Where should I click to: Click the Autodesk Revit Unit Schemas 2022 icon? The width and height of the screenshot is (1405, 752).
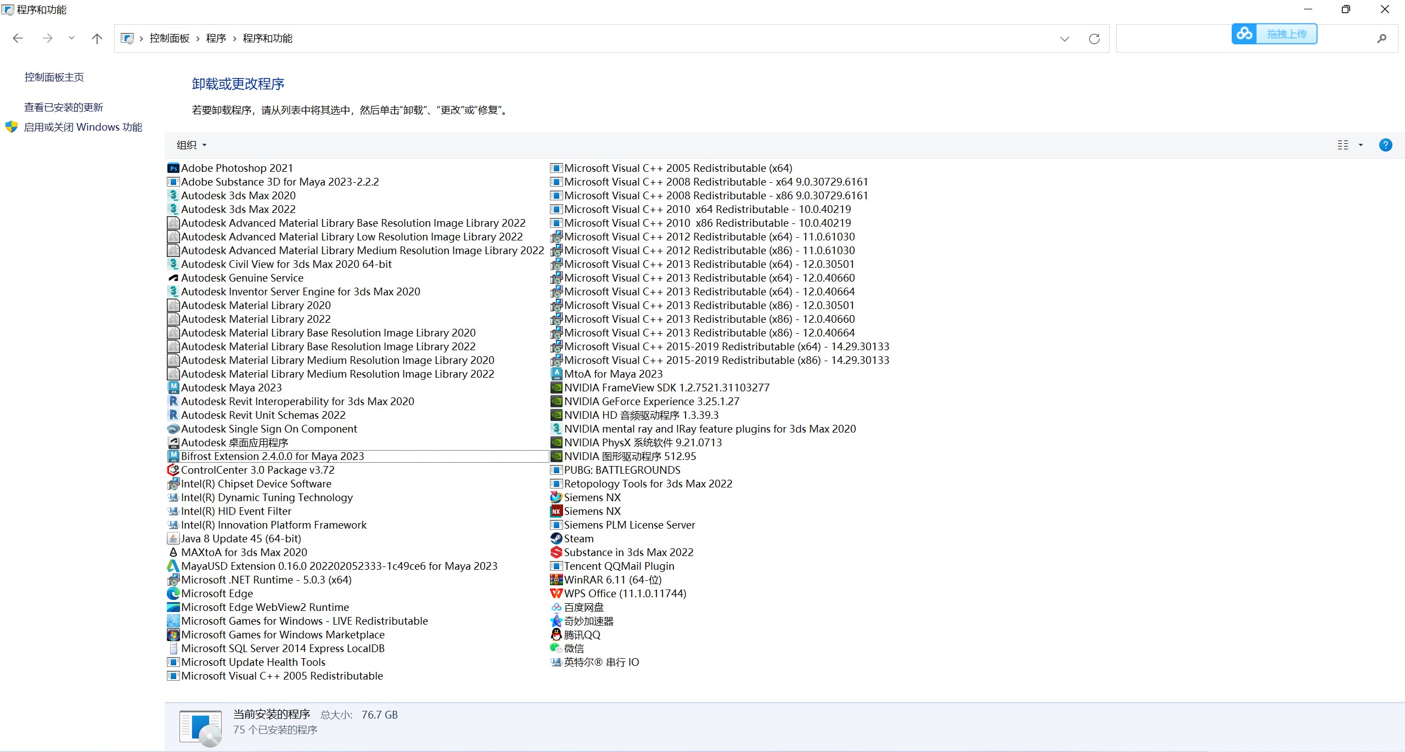tap(173, 415)
